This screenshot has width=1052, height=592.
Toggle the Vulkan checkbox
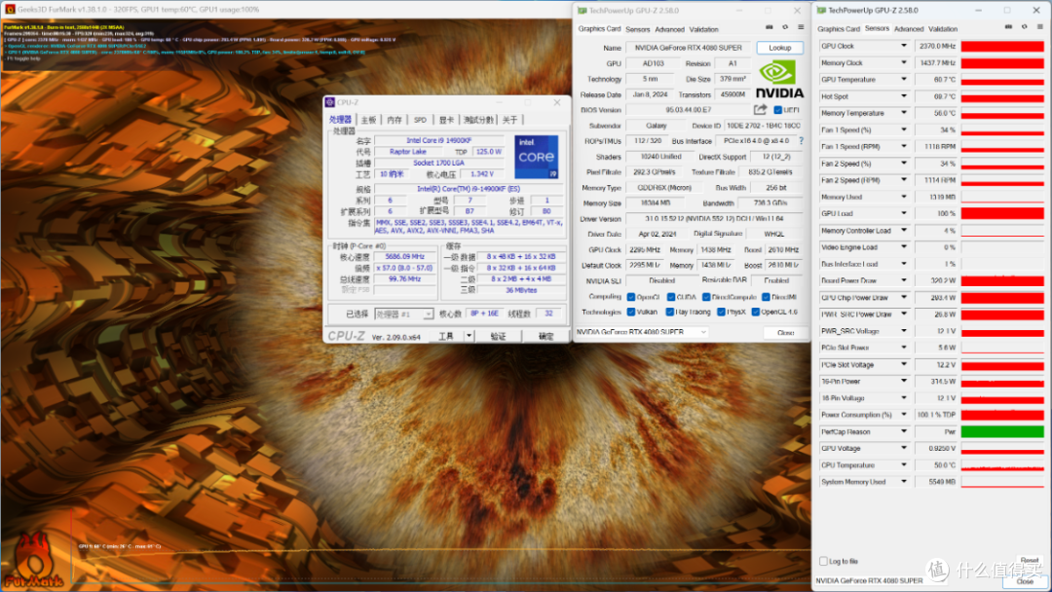(630, 312)
